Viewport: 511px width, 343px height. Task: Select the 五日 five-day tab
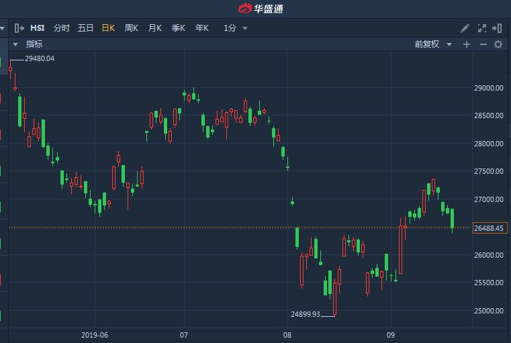click(85, 28)
